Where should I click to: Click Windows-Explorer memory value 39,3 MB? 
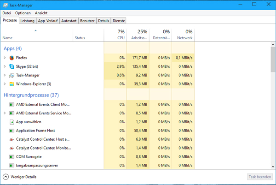(x=140, y=84)
